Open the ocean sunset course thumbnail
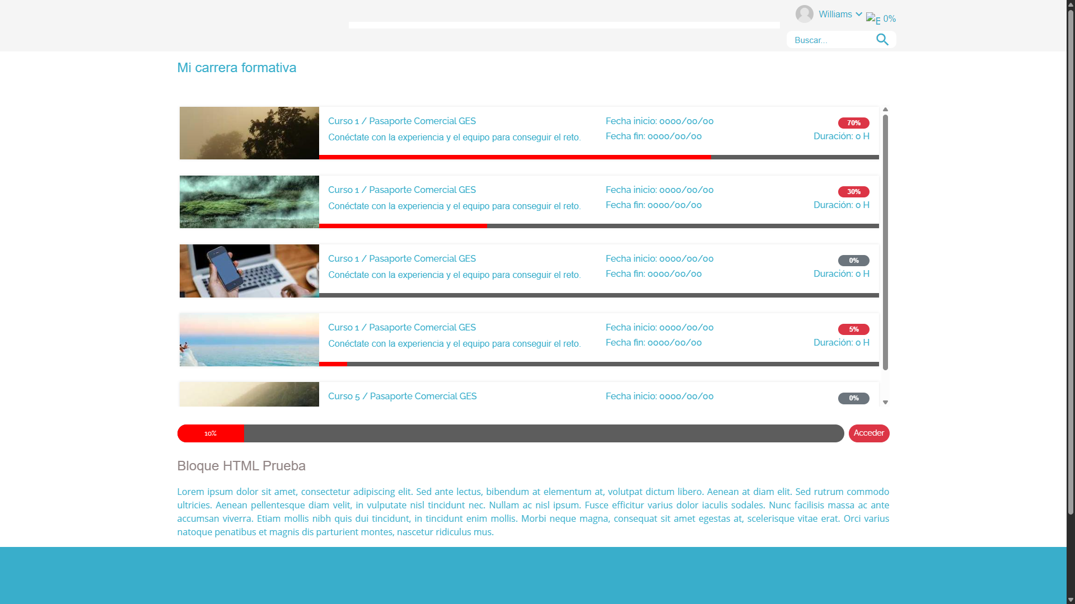The image size is (1075, 604). [x=249, y=339]
